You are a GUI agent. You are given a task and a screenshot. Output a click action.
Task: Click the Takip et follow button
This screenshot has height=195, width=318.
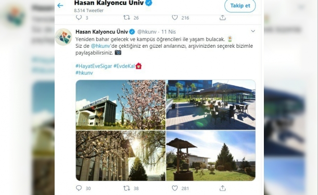pyautogui.click(x=240, y=5)
